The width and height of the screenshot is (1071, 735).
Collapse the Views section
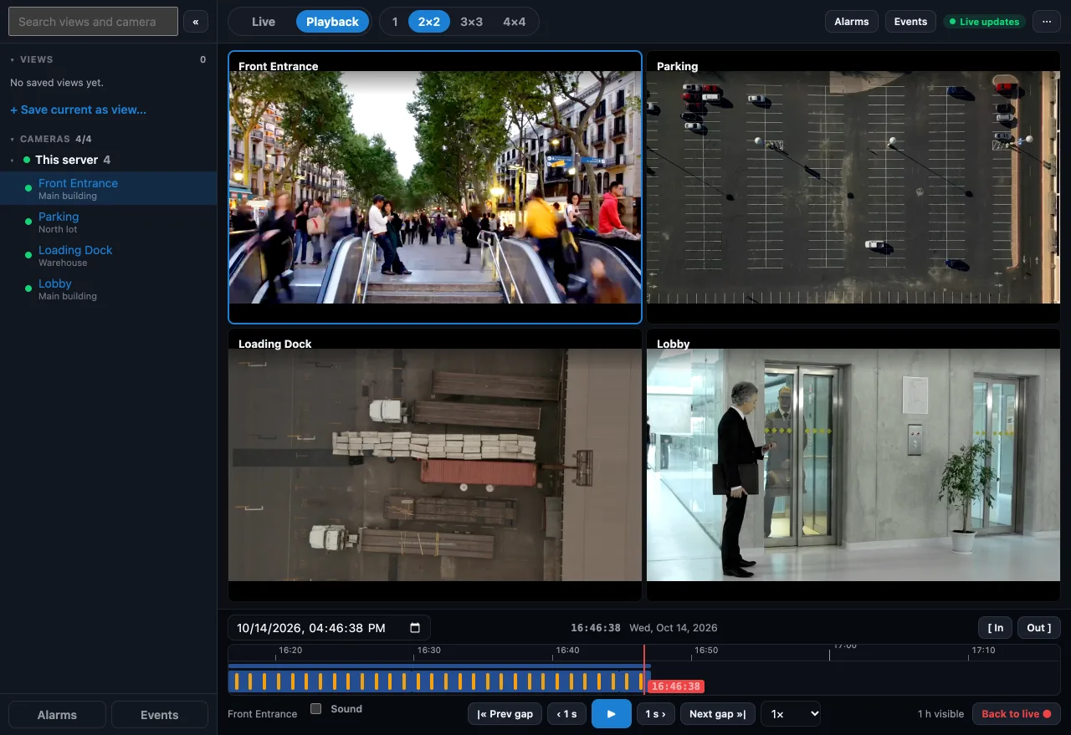13,60
